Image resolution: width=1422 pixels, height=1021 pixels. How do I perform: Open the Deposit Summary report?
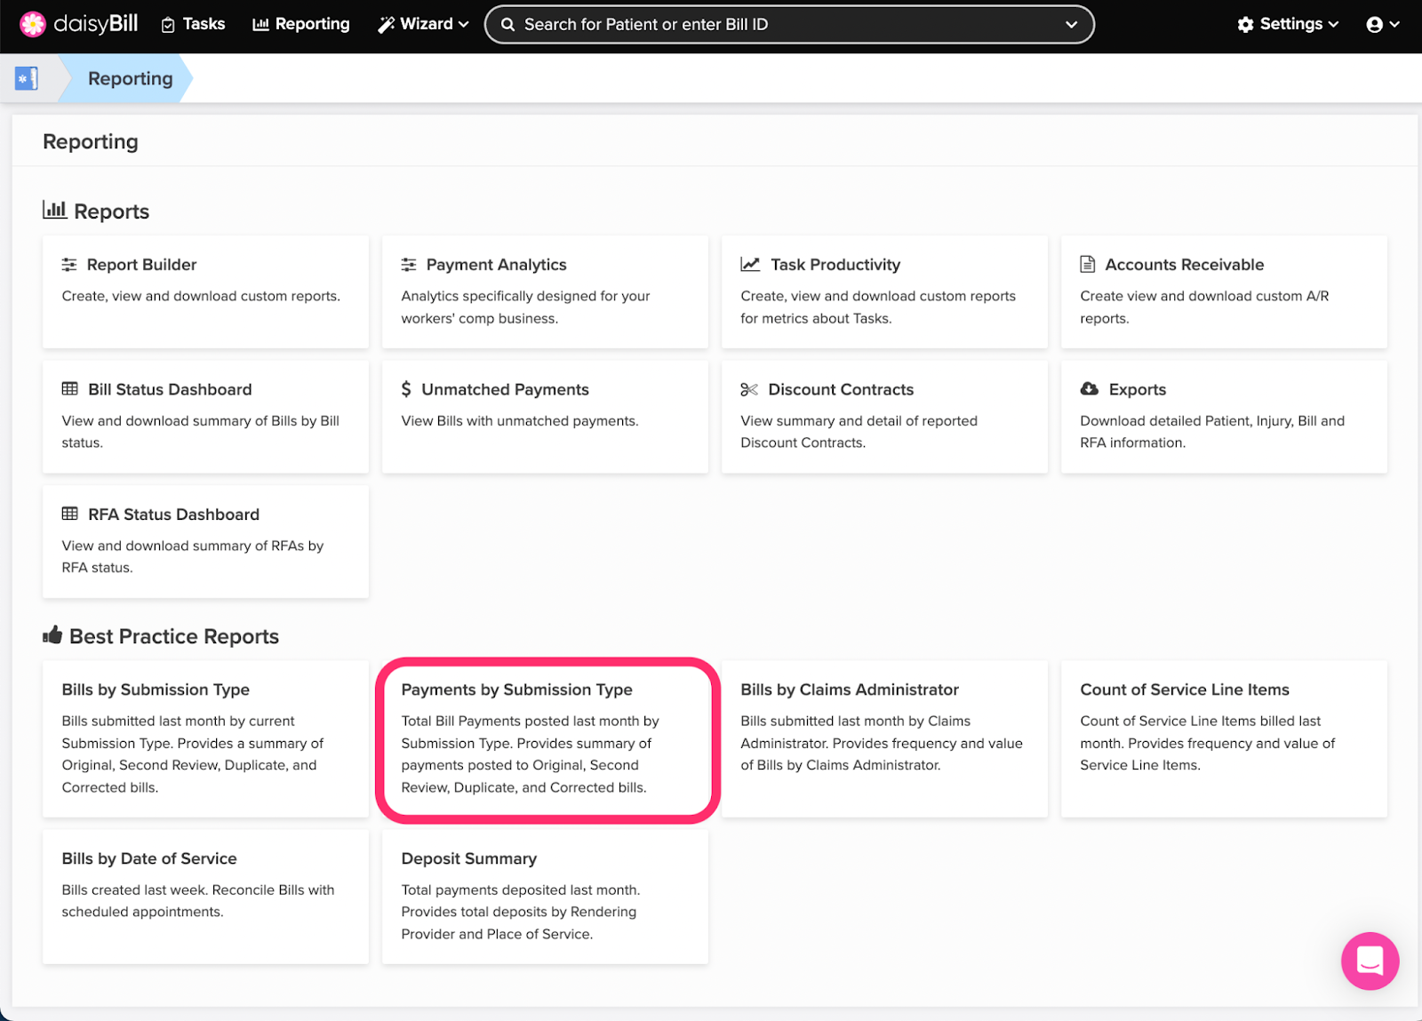468,858
